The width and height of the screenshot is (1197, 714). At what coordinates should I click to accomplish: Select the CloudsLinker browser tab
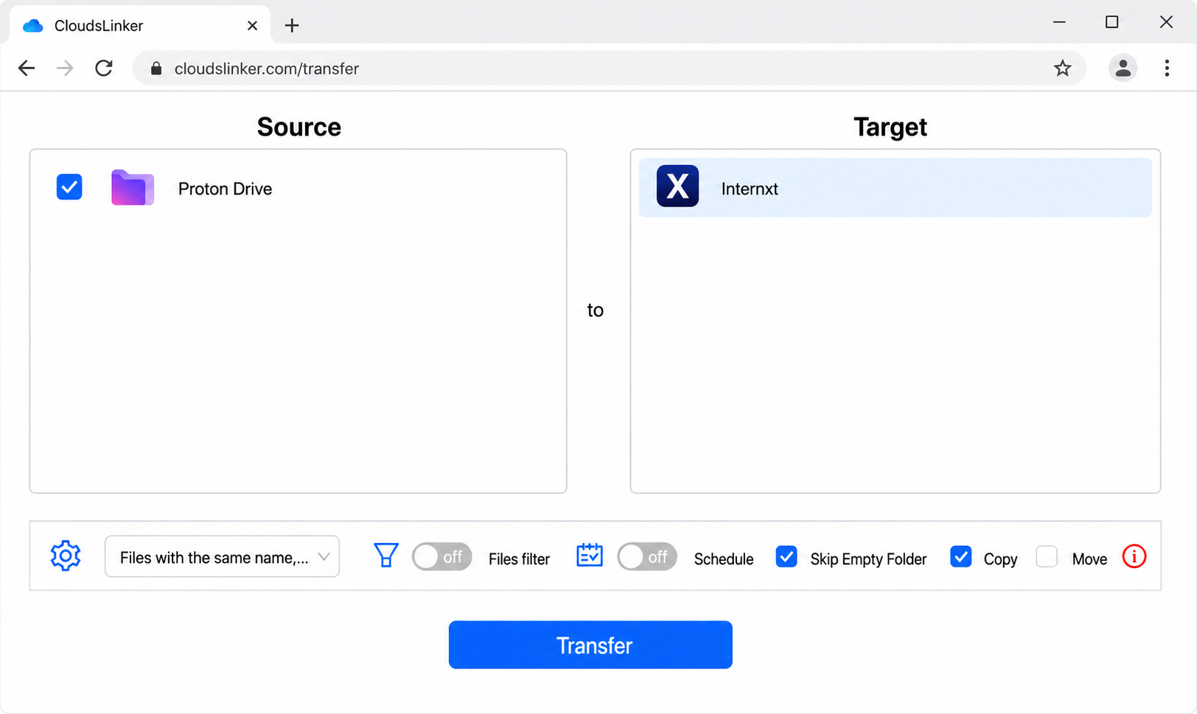[140, 26]
